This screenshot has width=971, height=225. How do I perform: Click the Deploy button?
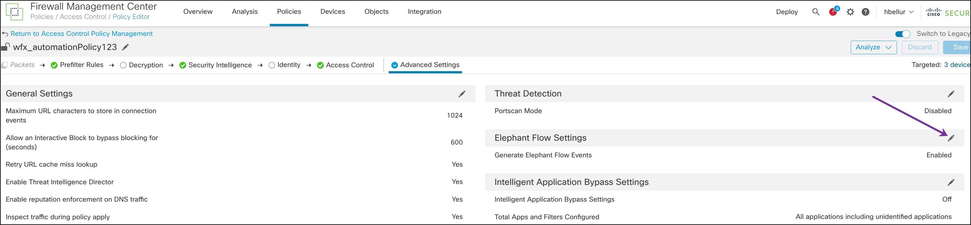[x=787, y=12]
